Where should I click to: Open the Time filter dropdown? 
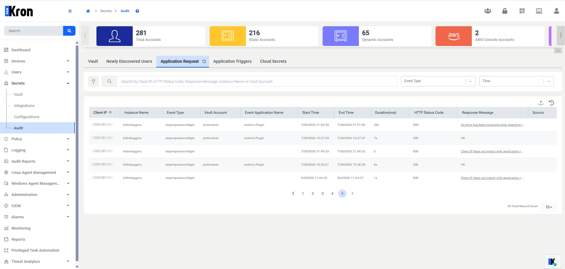[x=516, y=81]
